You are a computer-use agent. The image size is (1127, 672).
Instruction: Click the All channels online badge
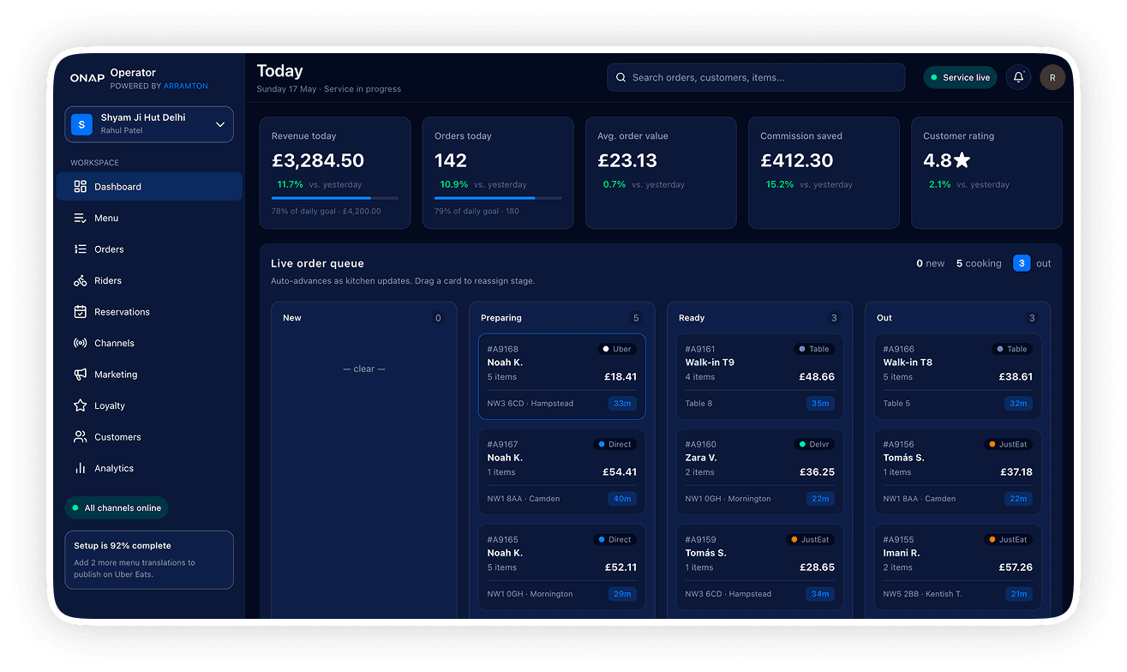click(117, 507)
